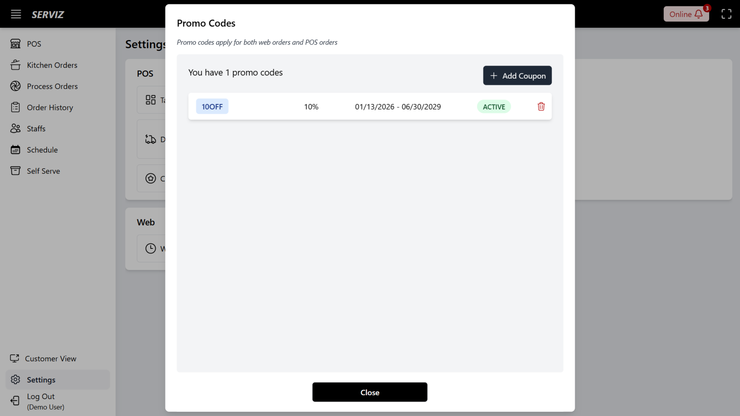Log out of the Demo User account
740x416 pixels.
coord(40,396)
